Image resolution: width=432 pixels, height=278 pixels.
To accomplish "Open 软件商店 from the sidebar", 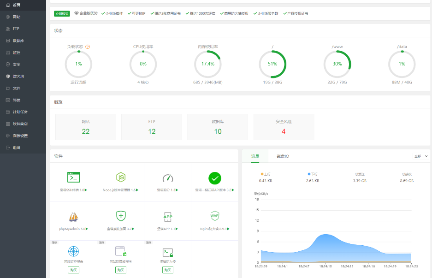I will (20, 124).
